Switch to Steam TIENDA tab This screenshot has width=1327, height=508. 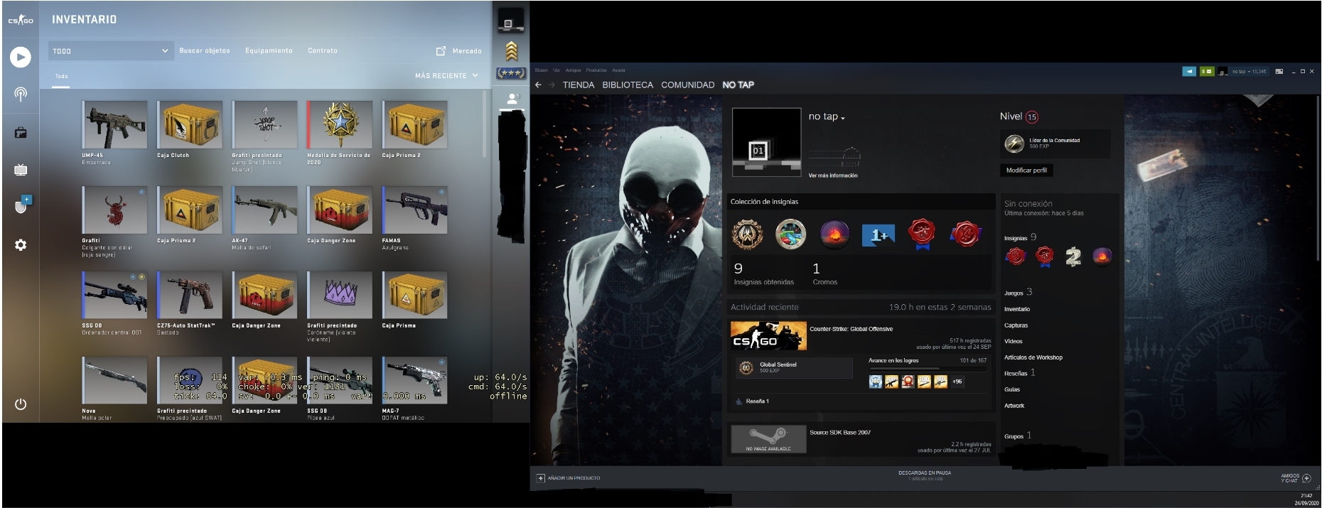click(x=578, y=85)
